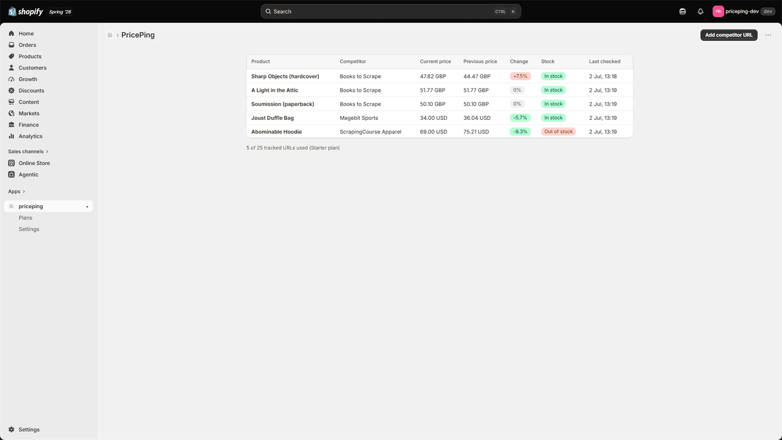Click the Products tag icon
The width and height of the screenshot is (782, 440).
[x=11, y=56]
